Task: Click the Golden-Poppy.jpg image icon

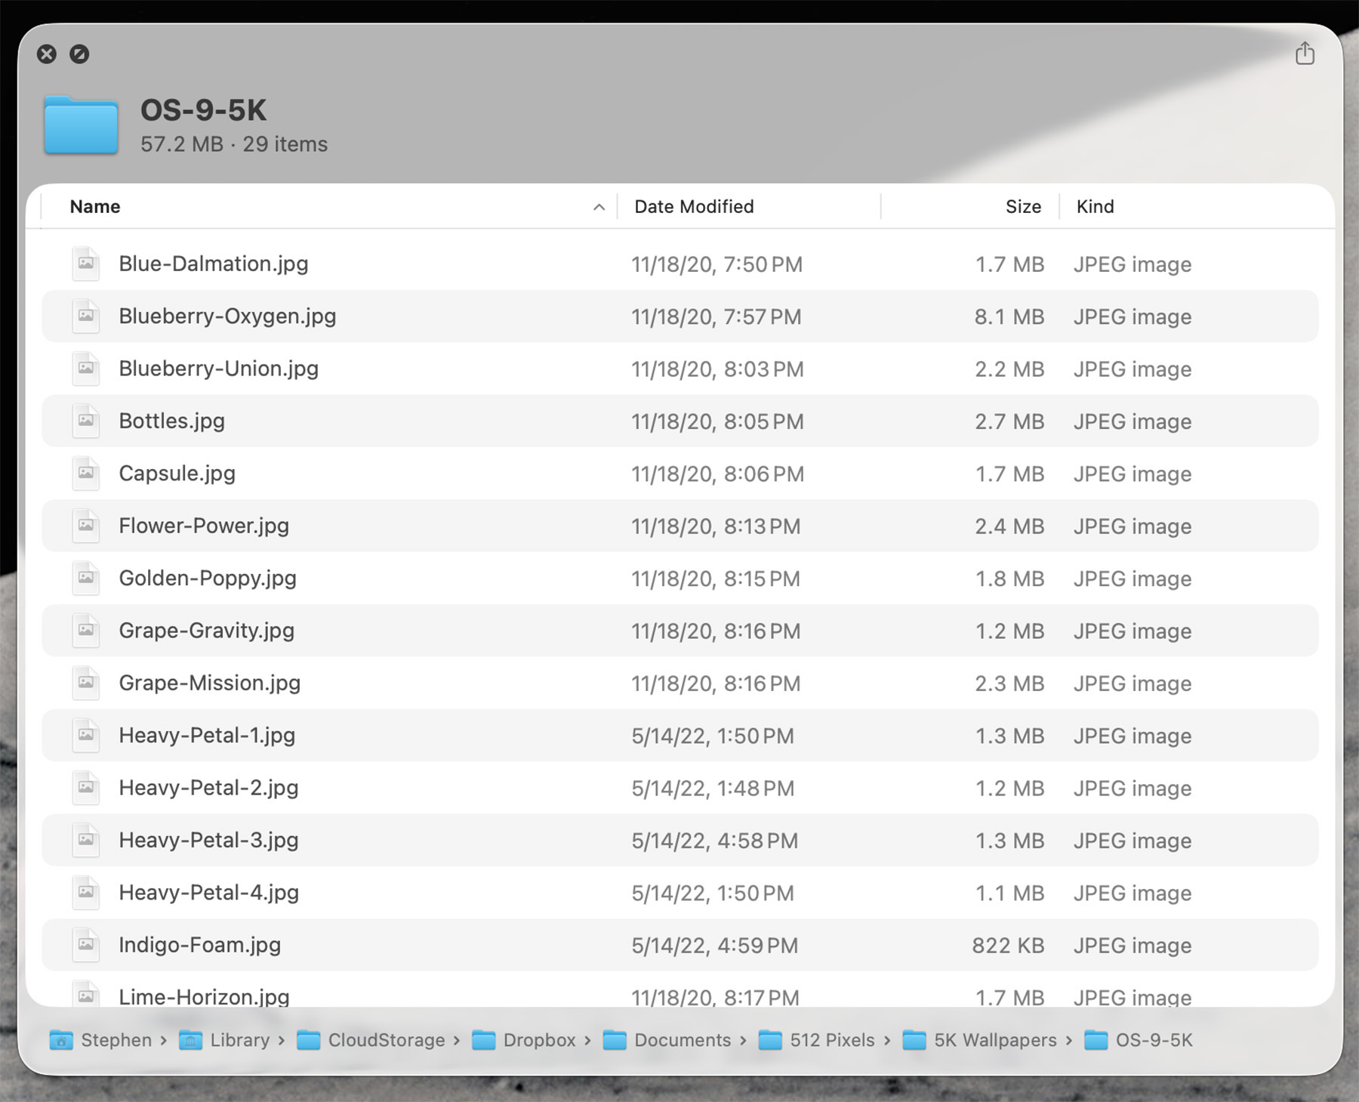Action: (x=86, y=578)
